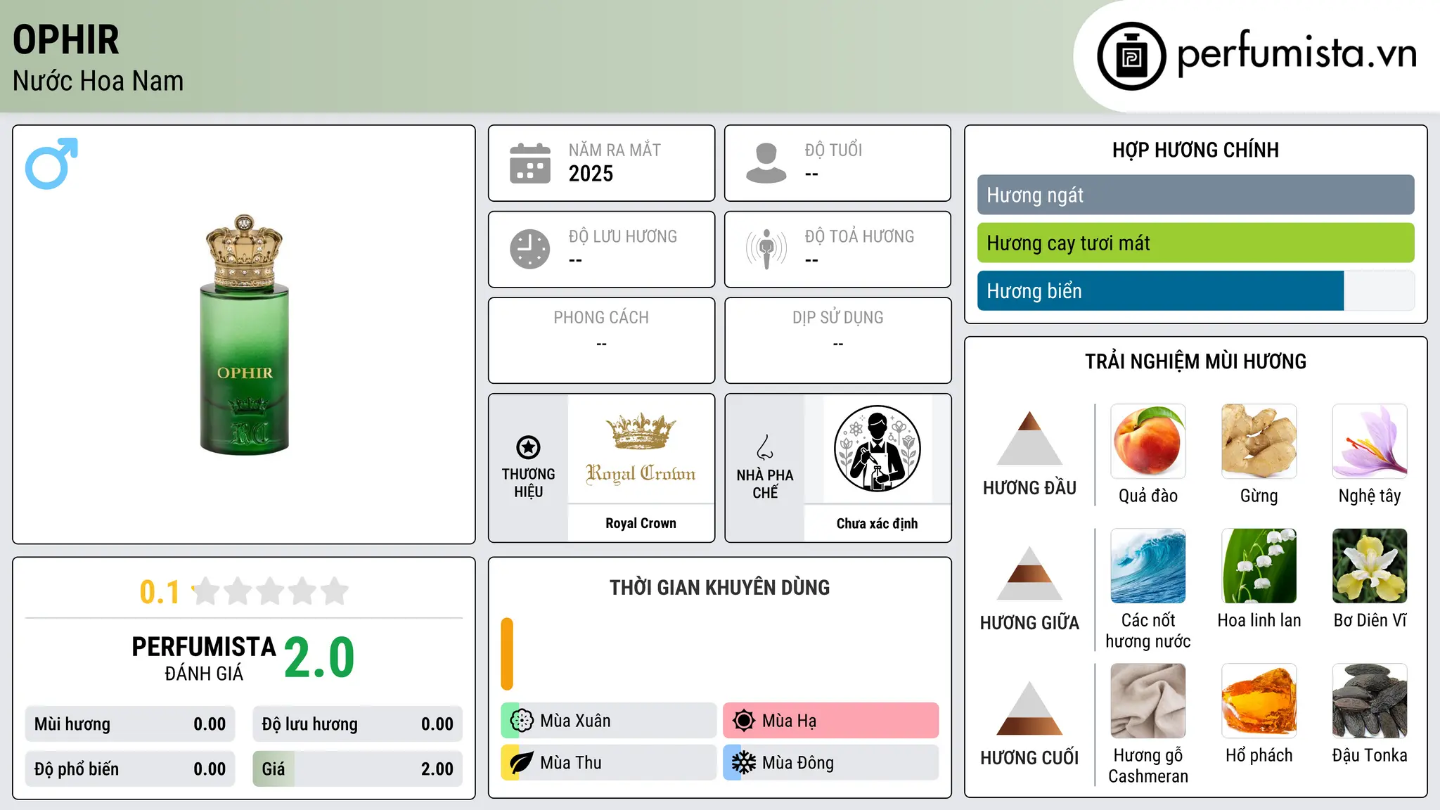Screen dimensions: 1440x810
Task: Click the middle notes pyramid icon
Action: tap(1029, 572)
